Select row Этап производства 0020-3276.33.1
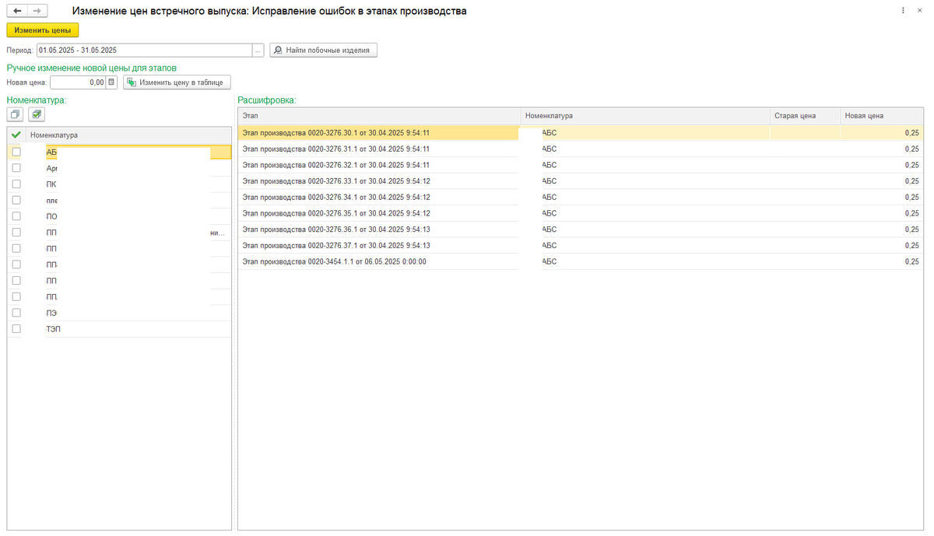The height and width of the screenshot is (536, 934). pos(581,181)
